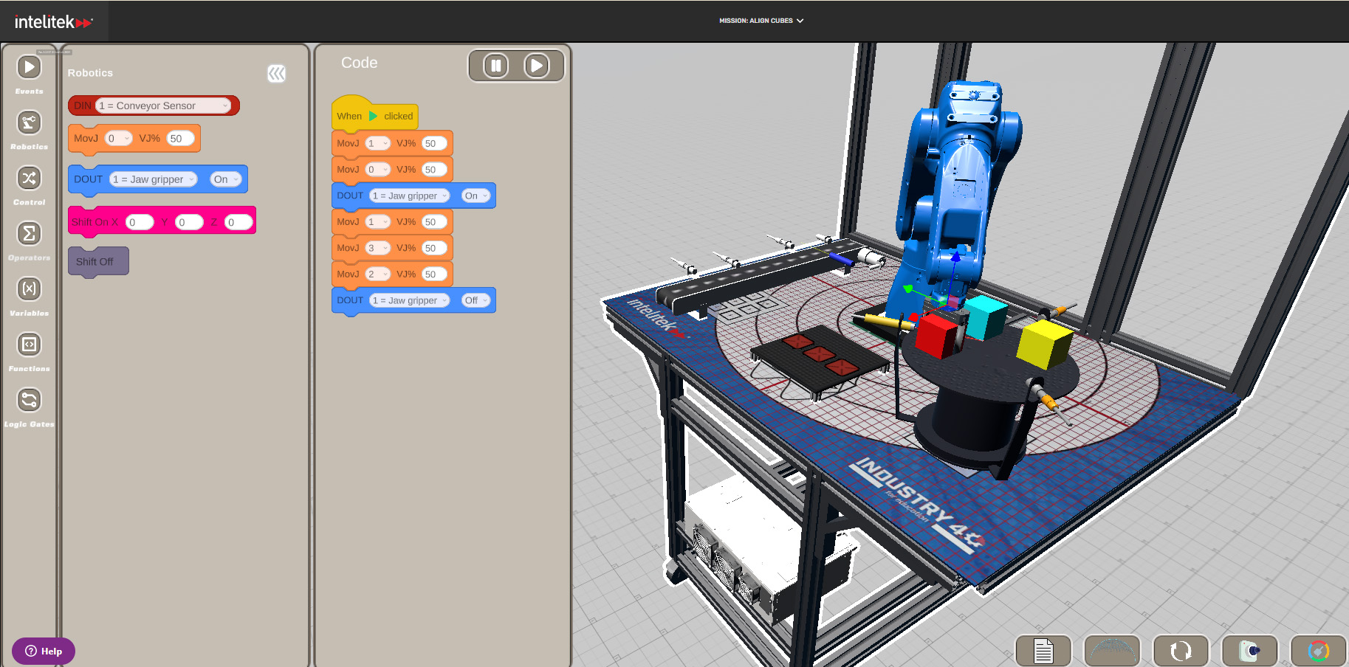Image resolution: width=1349 pixels, height=667 pixels.
Task: Take a snapshot with the camera icon
Action: coord(1251,650)
